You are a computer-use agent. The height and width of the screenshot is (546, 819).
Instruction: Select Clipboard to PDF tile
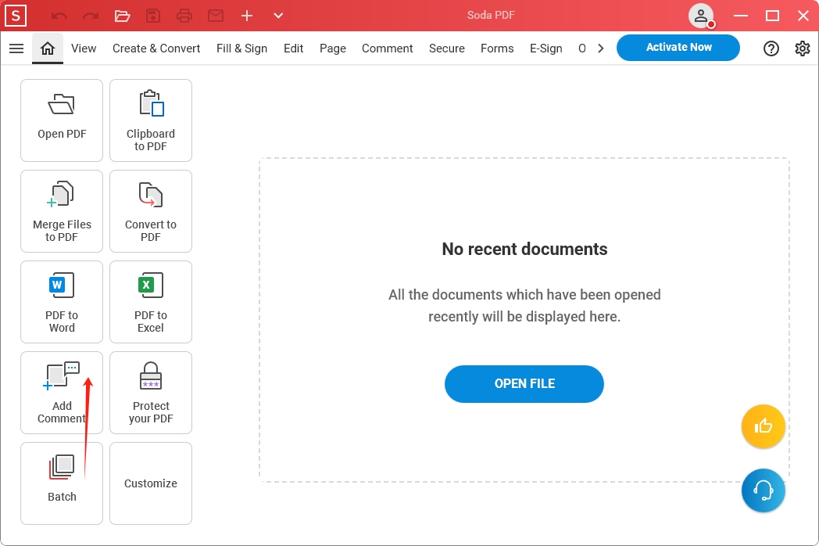(x=151, y=120)
